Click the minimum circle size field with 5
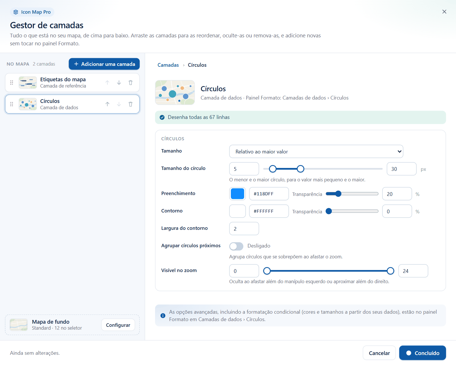This screenshot has width=456, height=365. 244,169
